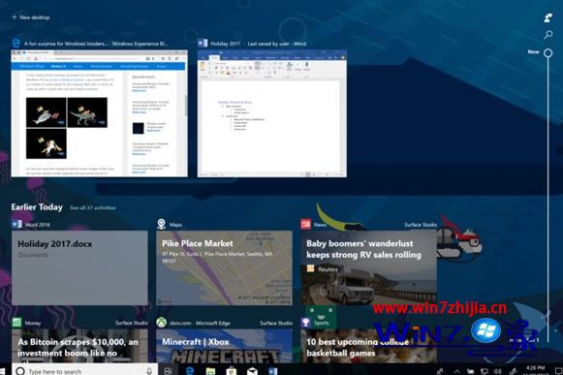Viewport: 563px width, 375px height.
Task: Click the volume speaker icon in tray
Action: pos(498,371)
